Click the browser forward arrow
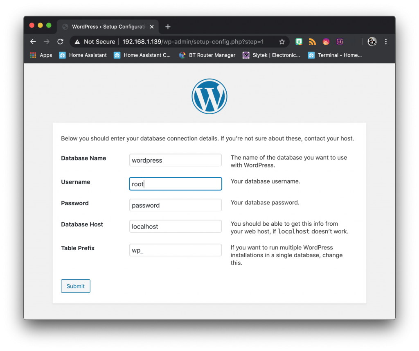 tap(47, 42)
